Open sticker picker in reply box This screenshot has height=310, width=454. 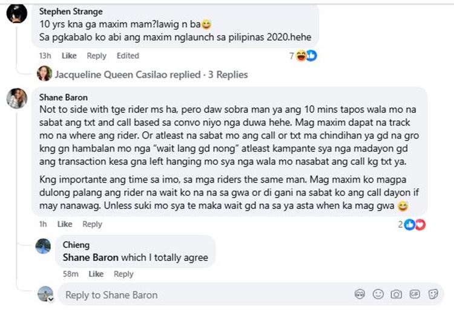(433, 294)
